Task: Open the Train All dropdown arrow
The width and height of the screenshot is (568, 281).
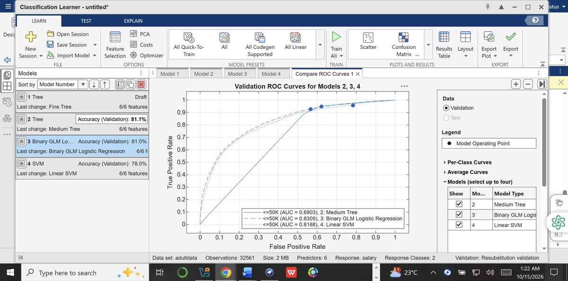Action: (341, 56)
